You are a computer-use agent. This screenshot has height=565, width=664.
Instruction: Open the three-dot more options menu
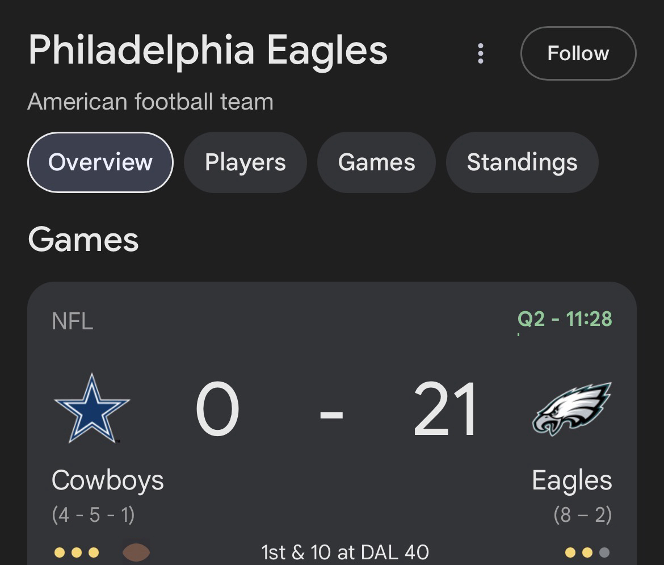click(x=481, y=53)
